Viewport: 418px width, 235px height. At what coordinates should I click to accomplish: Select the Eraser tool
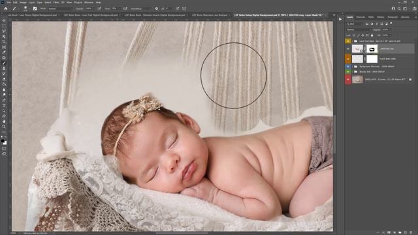click(4, 79)
